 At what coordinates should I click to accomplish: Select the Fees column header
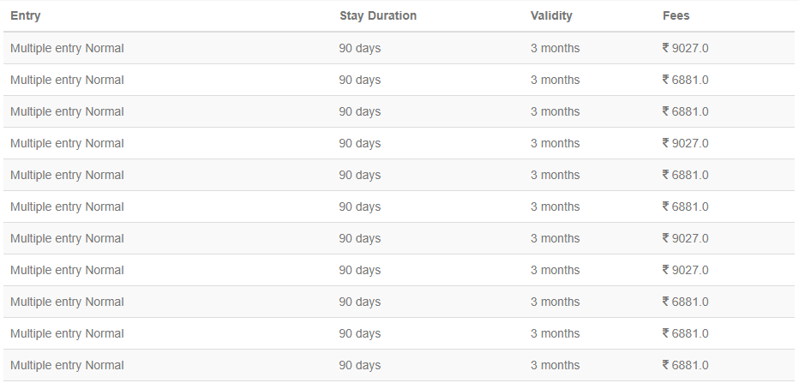[x=676, y=15]
